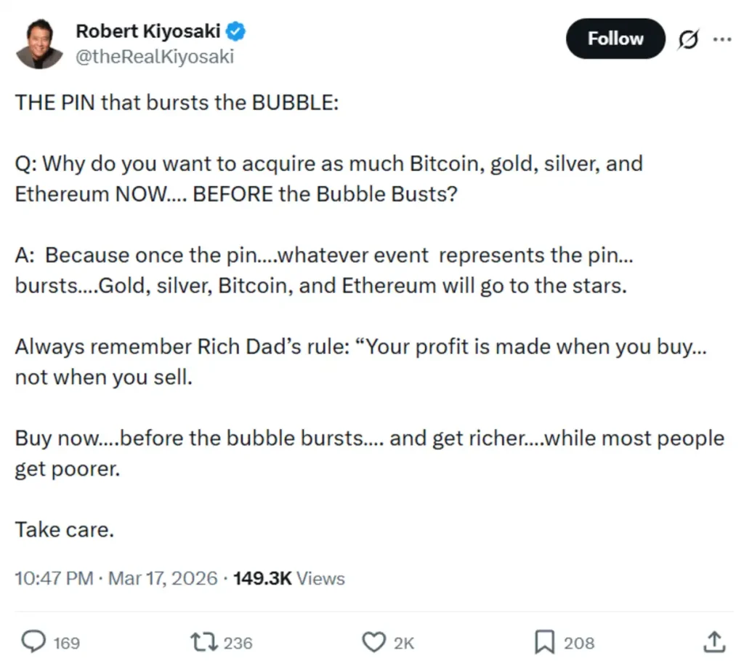Open Robert Kiyosaki's profile name link
Viewport: 744px width, 661px height.
click(x=147, y=31)
